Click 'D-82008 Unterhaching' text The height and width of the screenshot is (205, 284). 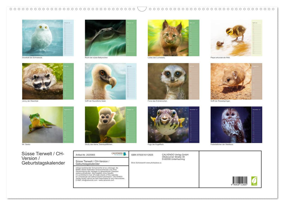173,159
